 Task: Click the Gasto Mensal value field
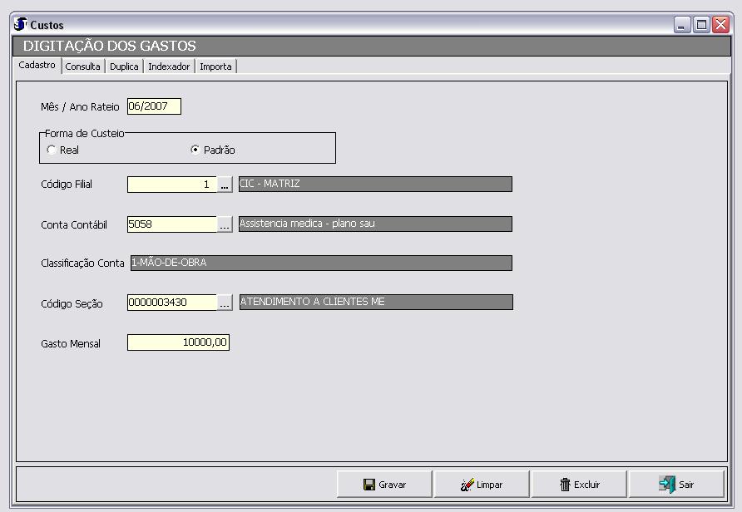[178, 342]
